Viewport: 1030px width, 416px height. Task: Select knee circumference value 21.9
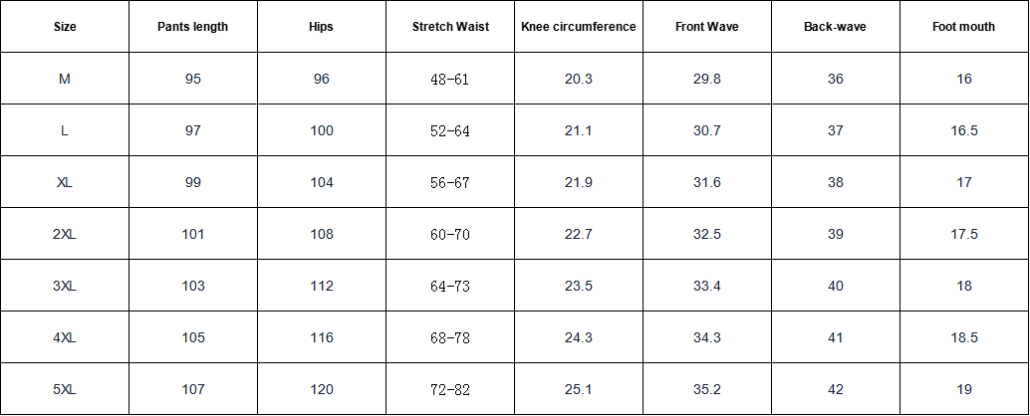point(578,182)
